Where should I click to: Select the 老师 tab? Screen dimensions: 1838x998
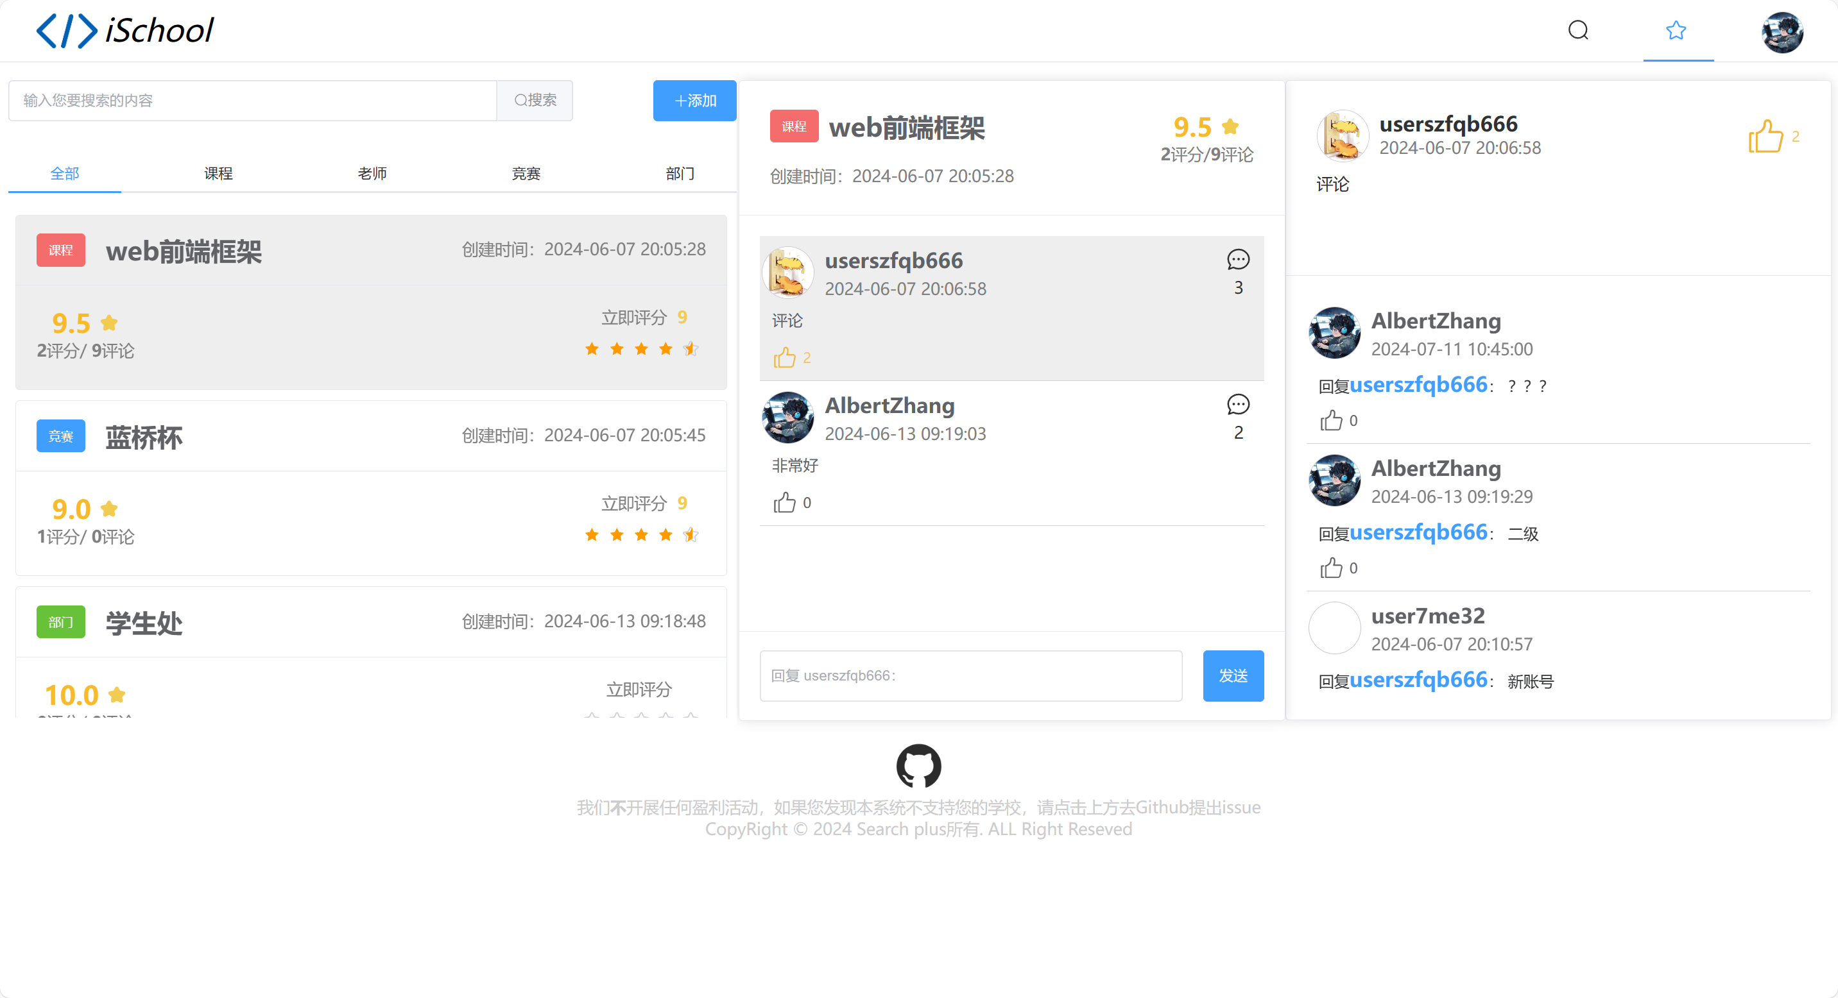pyautogui.click(x=372, y=173)
